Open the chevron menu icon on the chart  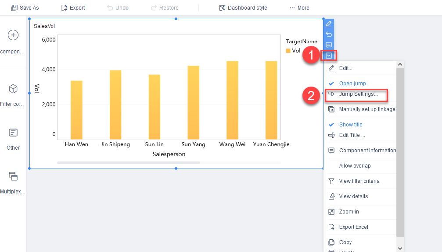pyautogui.click(x=328, y=56)
